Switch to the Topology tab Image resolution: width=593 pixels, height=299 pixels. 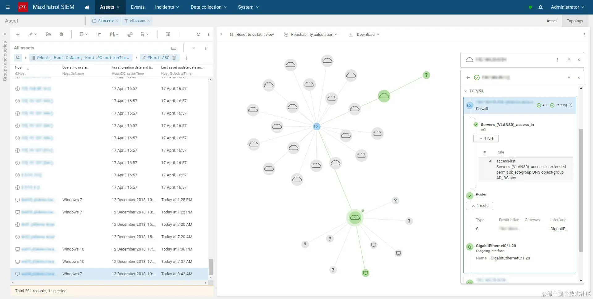575,21
